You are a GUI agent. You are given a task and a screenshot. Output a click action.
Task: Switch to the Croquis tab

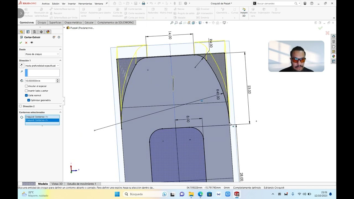pos(42,22)
